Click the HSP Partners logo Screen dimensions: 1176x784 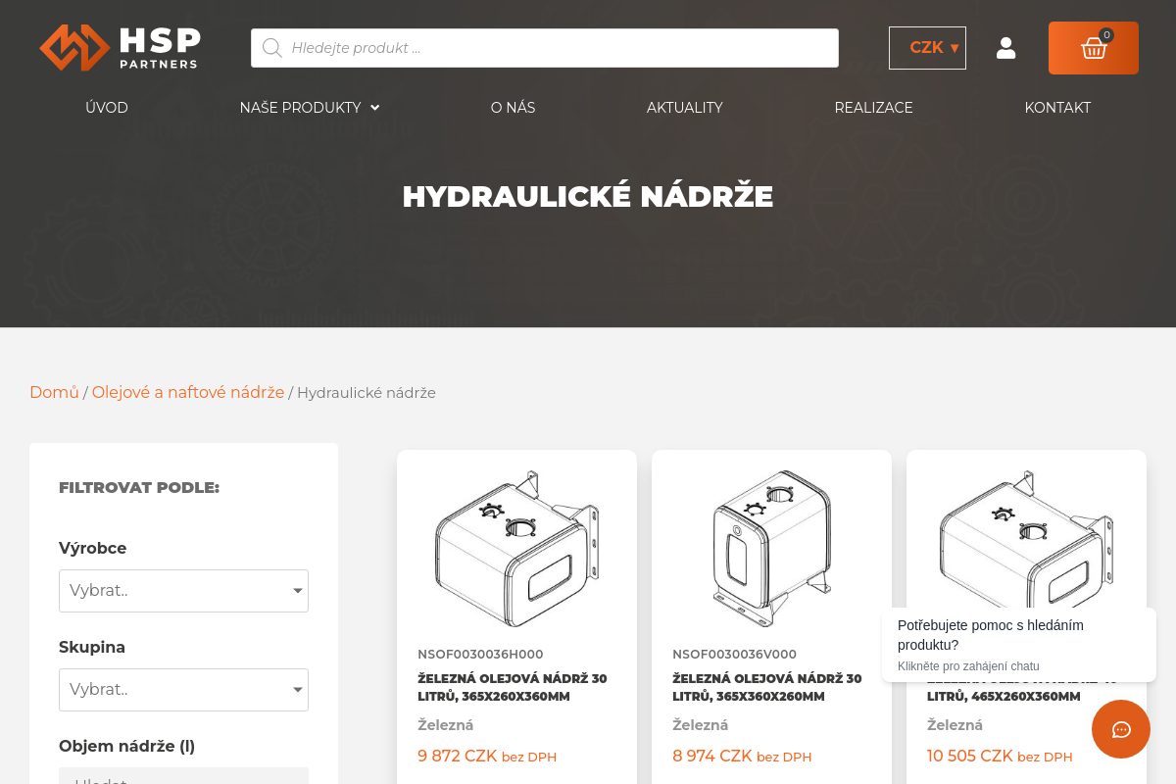pyautogui.click(x=120, y=47)
